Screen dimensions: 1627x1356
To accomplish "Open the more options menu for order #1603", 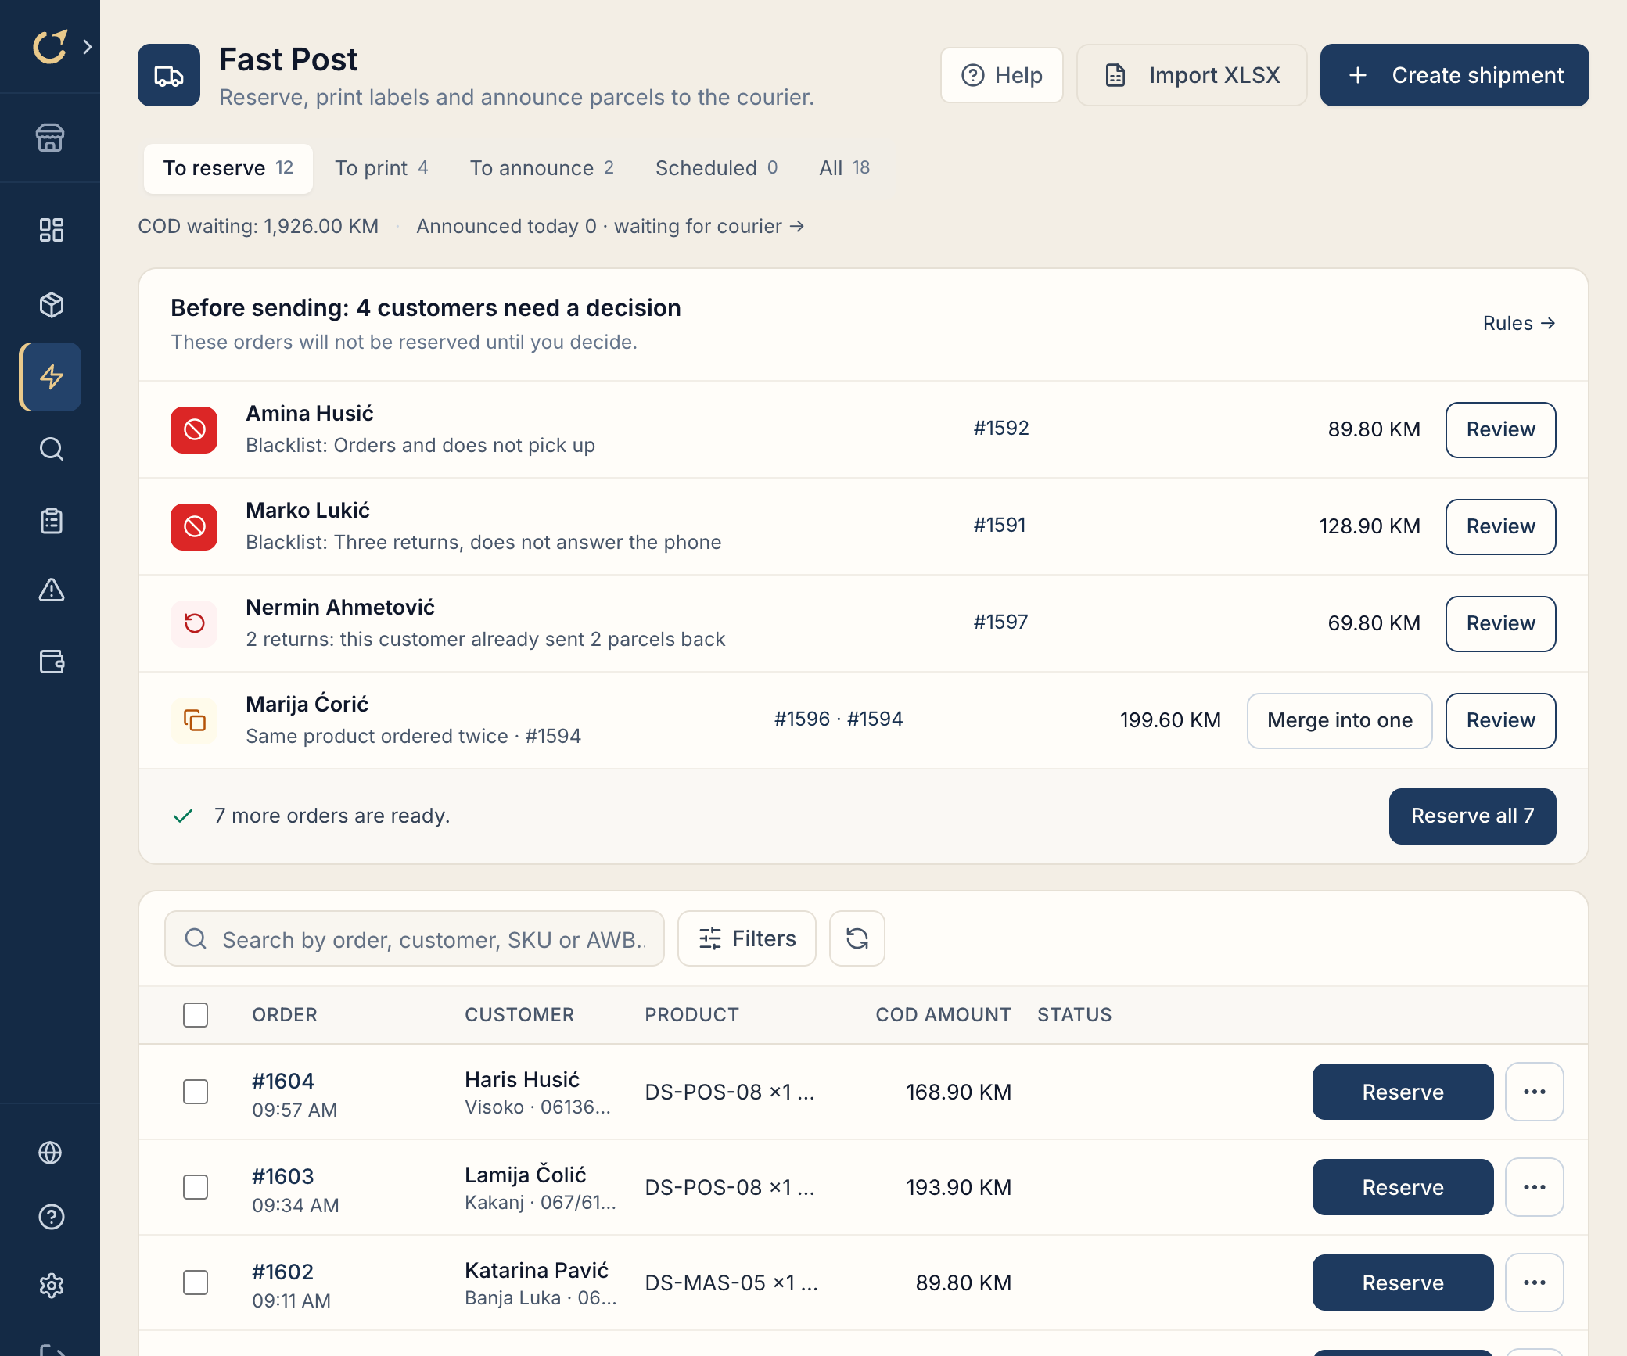I will (x=1535, y=1187).
